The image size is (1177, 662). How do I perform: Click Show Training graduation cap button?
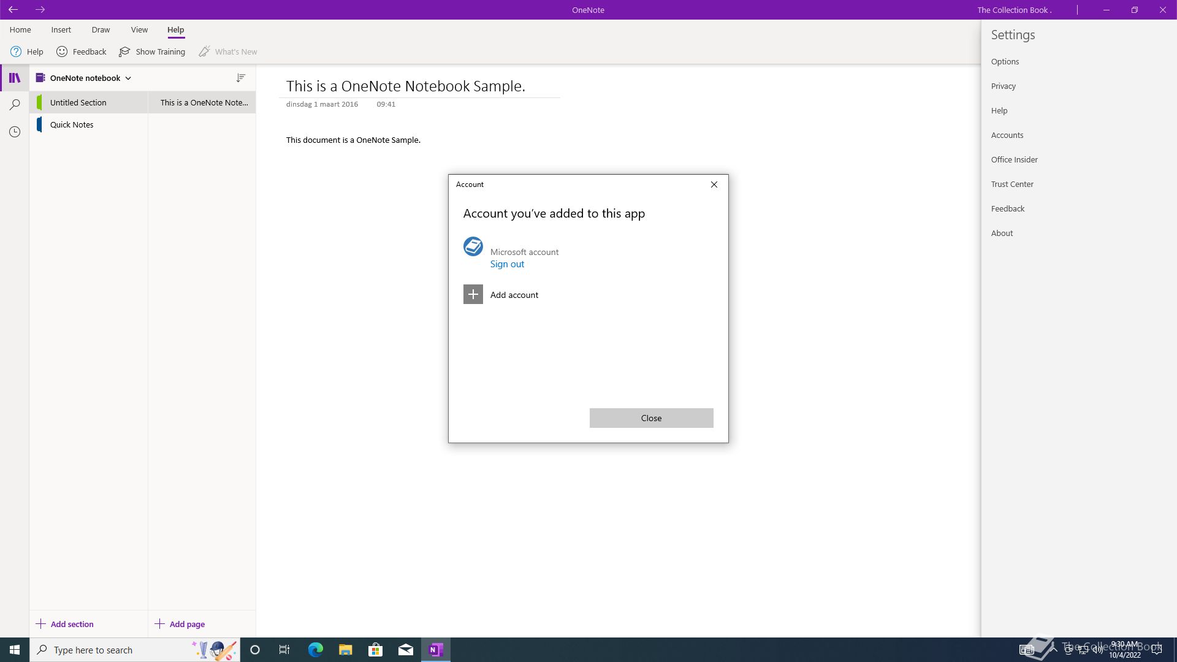tap(152, 51)
